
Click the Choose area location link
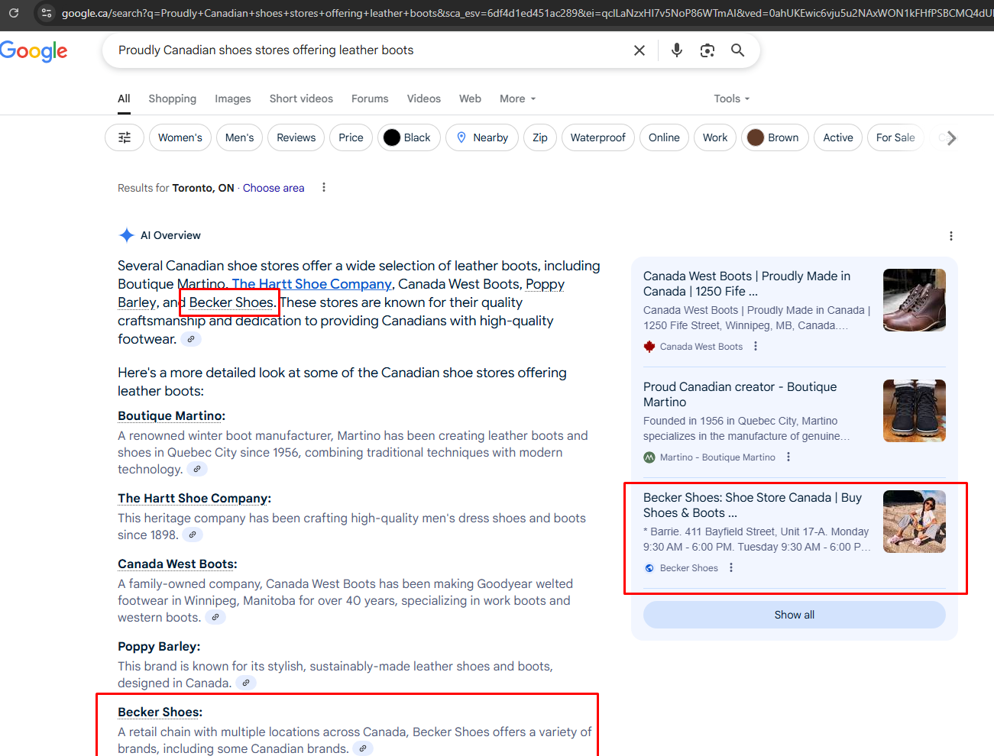click(x=273, y=188)
